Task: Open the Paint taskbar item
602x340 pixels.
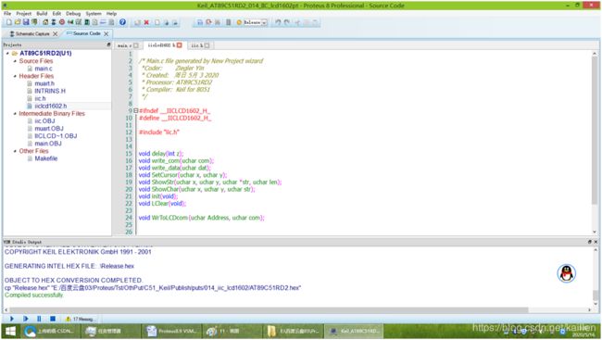Action: [x=232, y=331]
